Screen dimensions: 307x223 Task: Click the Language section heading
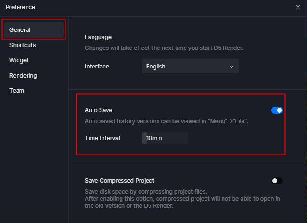click(x=98, y=37)
